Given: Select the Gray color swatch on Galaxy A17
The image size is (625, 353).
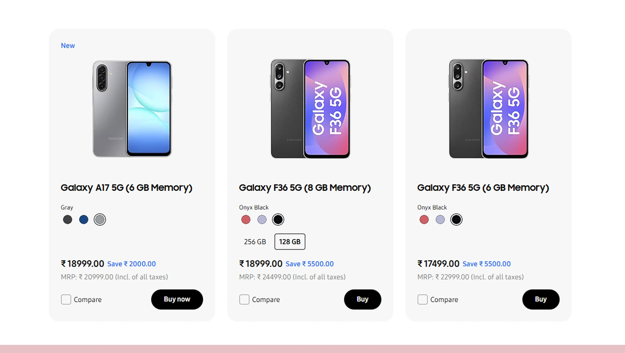Looking at the screenshot, I should tap(100, 219).
